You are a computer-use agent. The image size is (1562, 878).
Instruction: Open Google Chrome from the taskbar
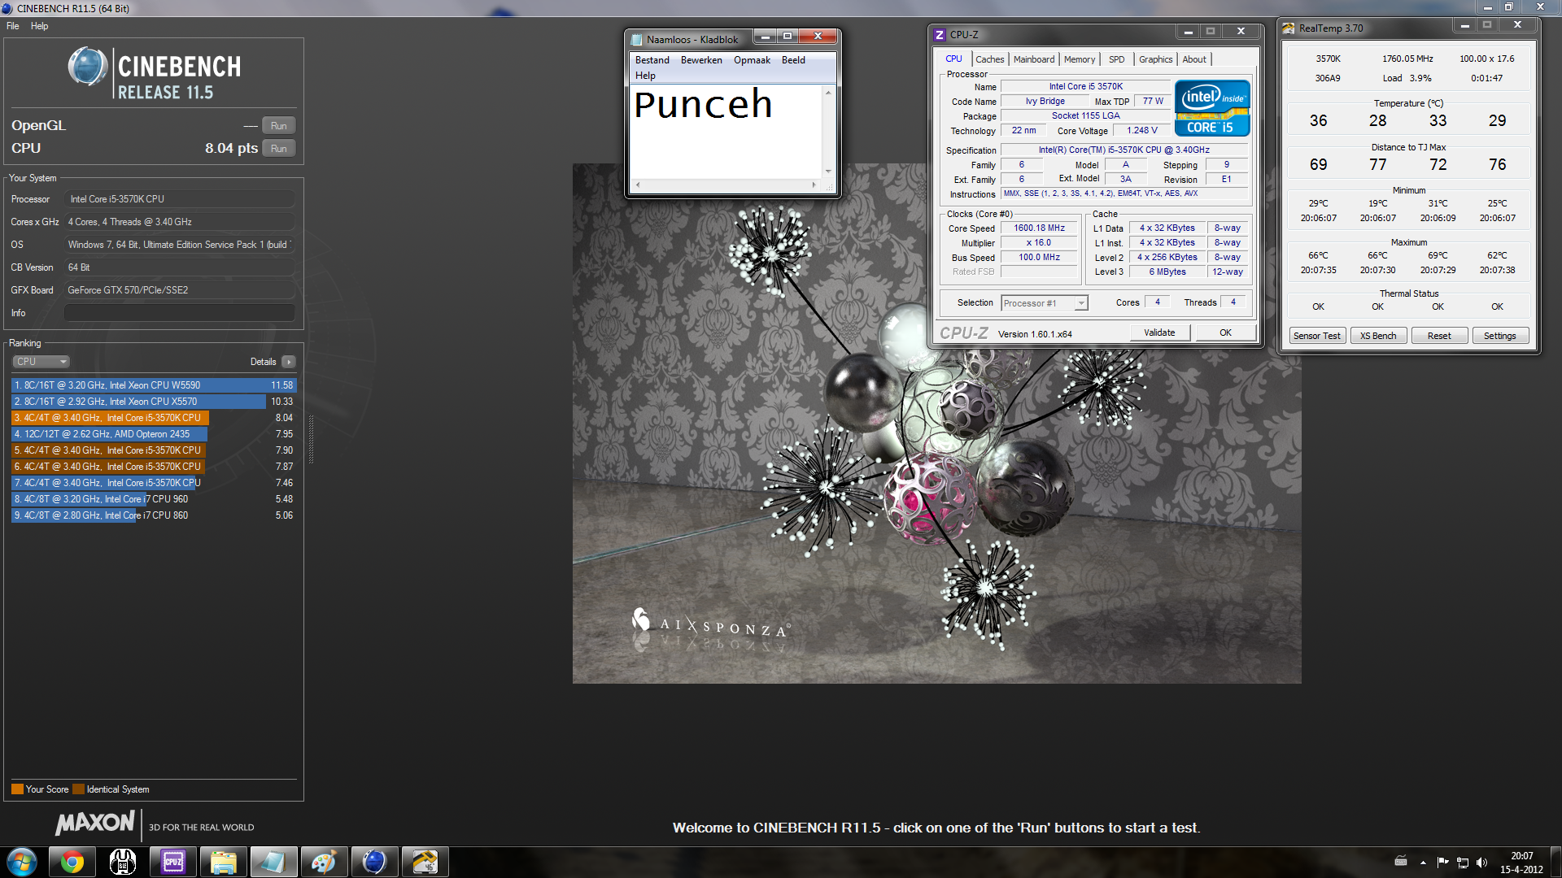(72, 862)
